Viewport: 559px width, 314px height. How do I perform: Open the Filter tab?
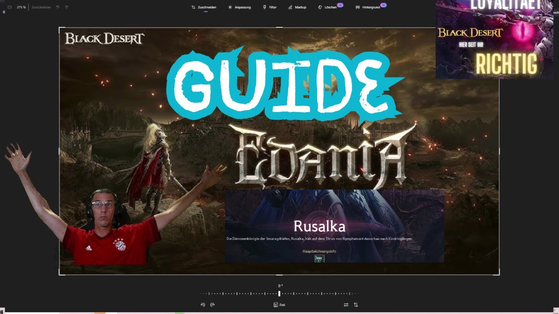[x=269, y=7]
